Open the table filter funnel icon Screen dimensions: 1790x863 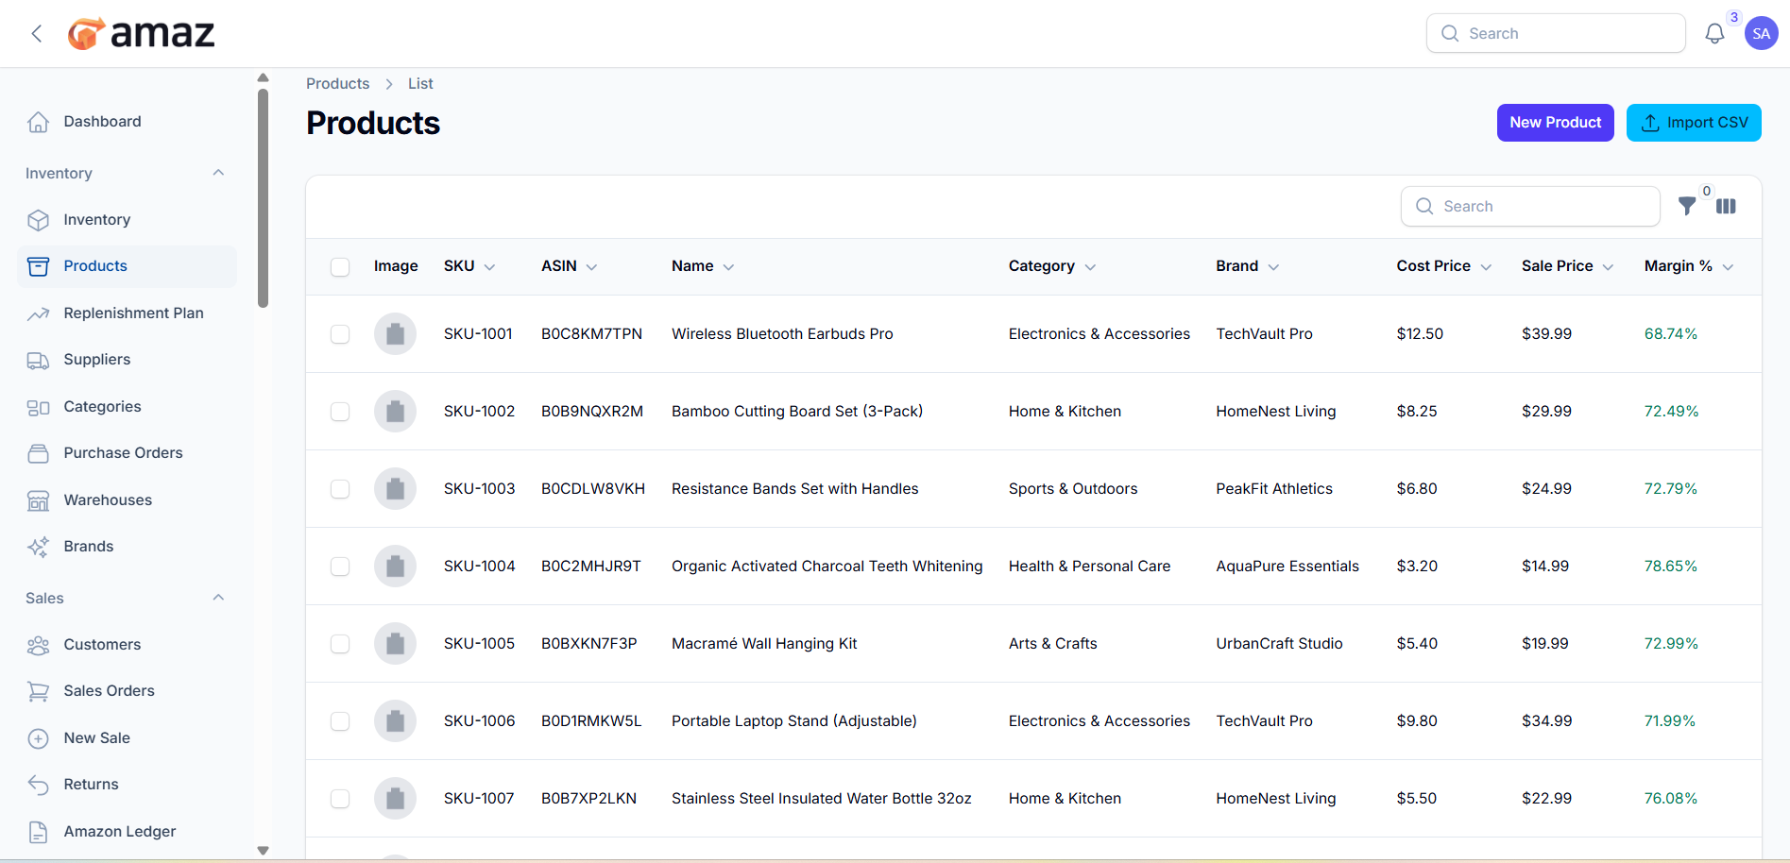[1686, 206]
